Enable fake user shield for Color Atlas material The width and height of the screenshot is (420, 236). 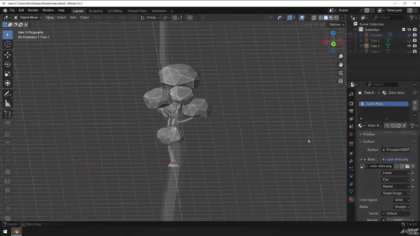coord(393,125)
